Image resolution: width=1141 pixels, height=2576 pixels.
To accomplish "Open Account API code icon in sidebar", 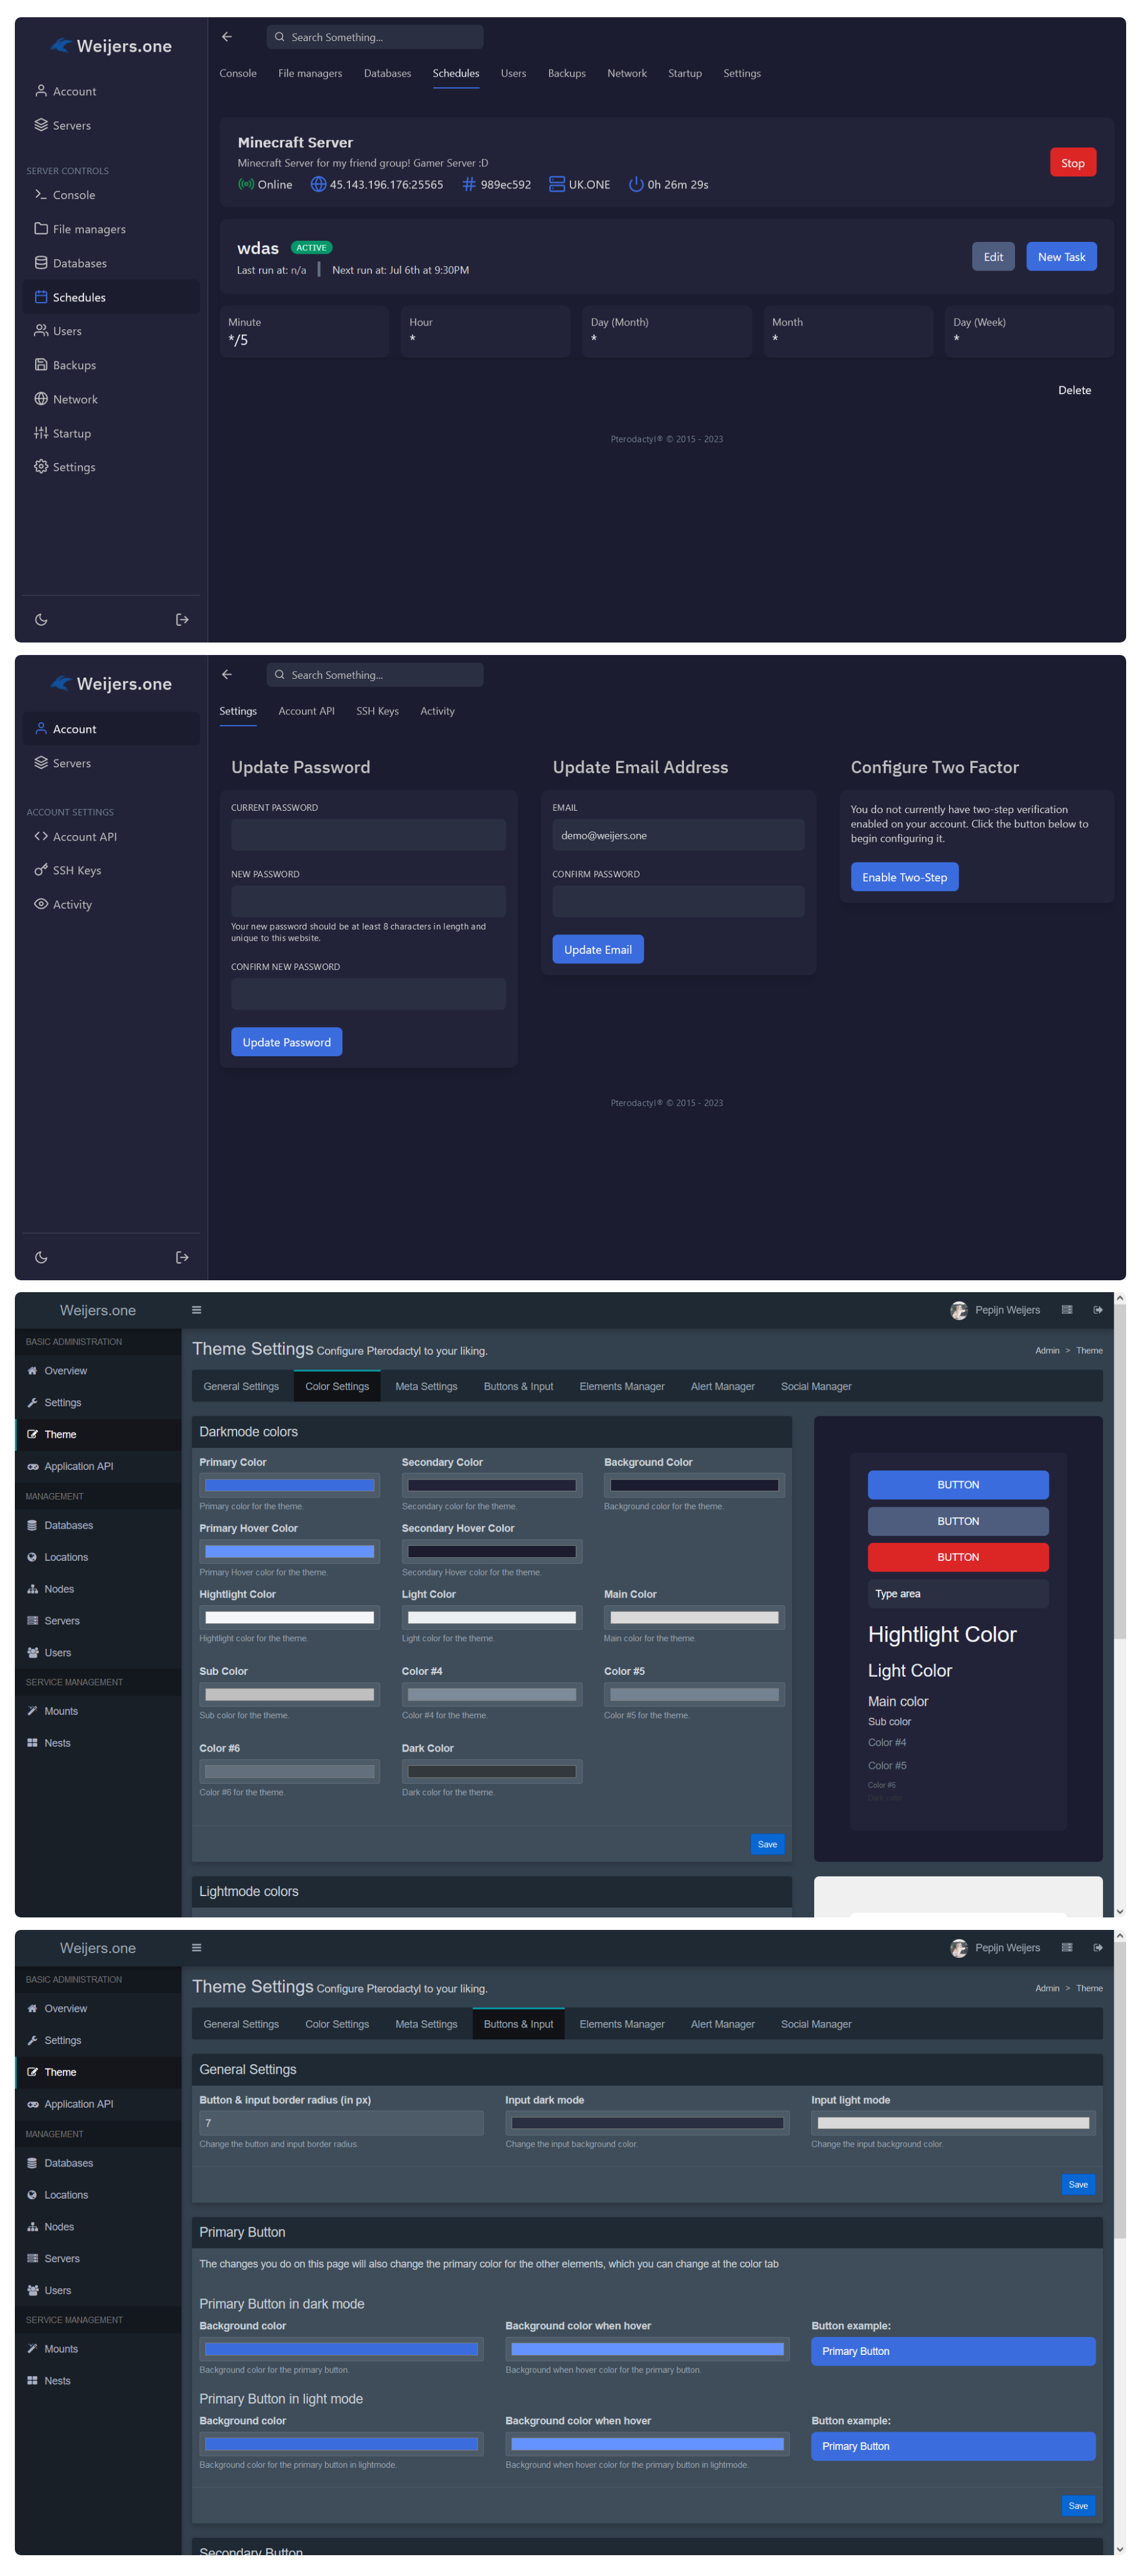I will (x=41, y=836).
